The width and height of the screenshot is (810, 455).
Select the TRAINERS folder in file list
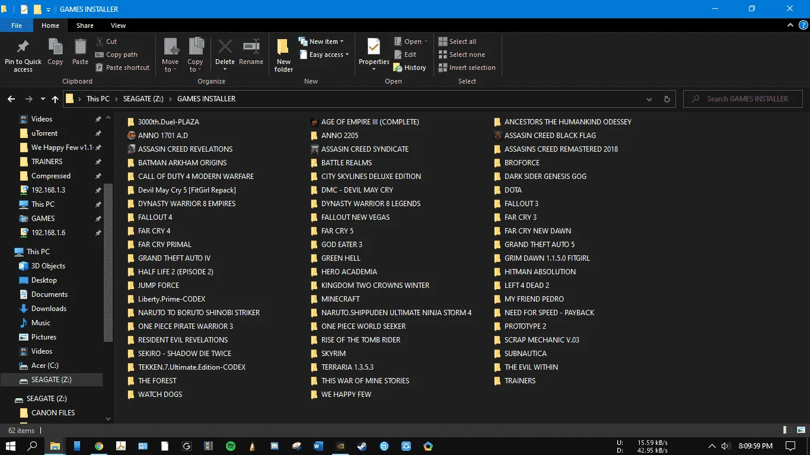(x=519, y=381)
